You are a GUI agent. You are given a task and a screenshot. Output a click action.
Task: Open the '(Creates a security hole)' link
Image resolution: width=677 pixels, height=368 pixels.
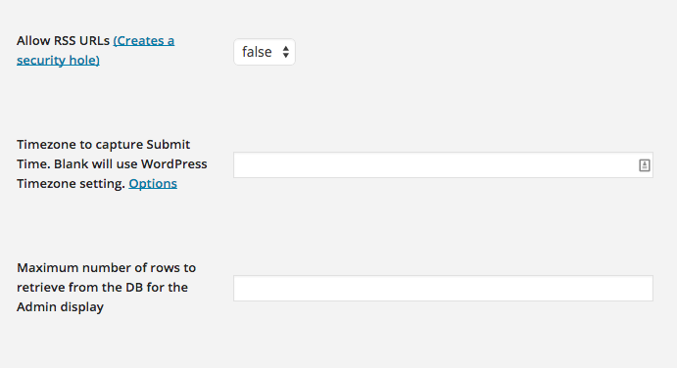(x=95, y=50)
